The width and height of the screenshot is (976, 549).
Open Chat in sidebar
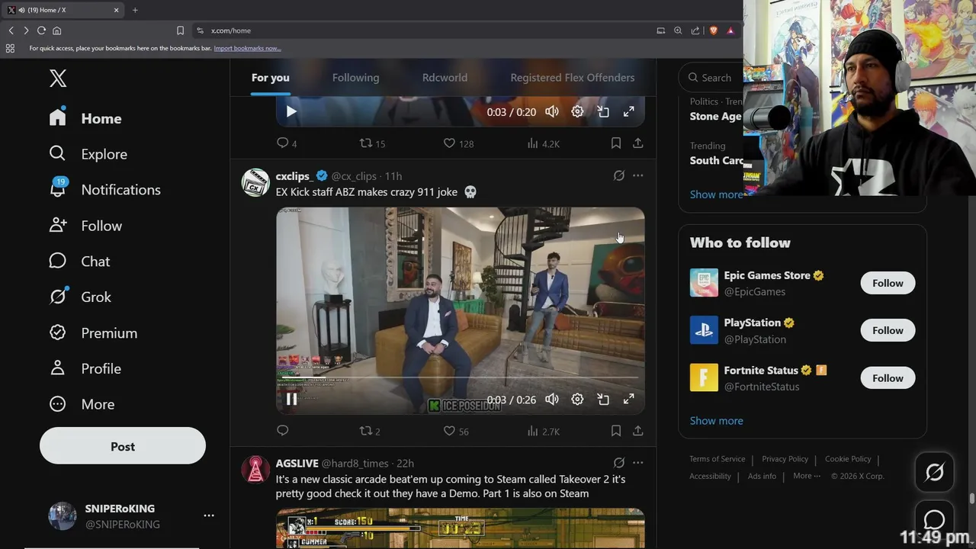click(x=79, y=262)
